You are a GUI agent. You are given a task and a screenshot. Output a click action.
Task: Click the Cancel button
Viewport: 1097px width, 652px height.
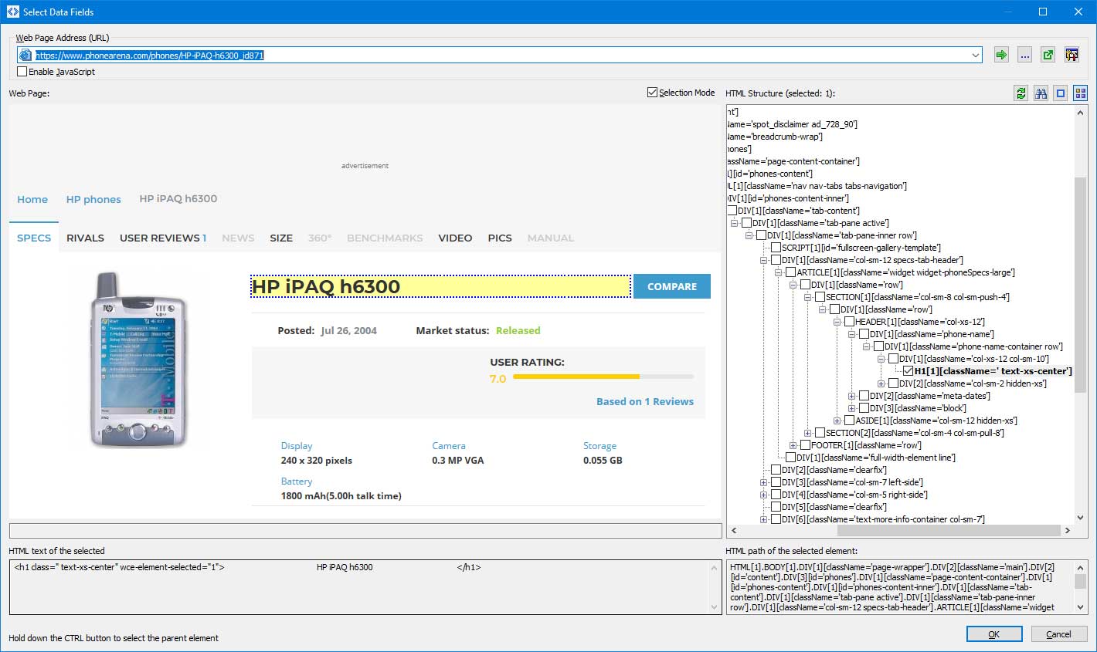pyautogui.click(x=1058, y=633)
